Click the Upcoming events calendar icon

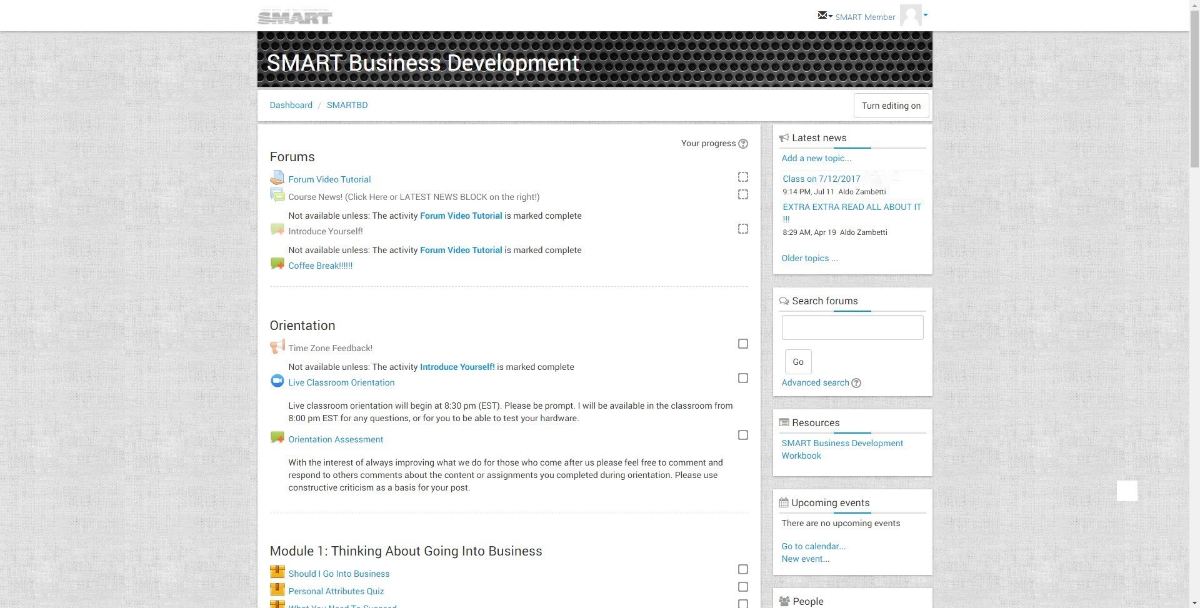click(x=784, y=502)
